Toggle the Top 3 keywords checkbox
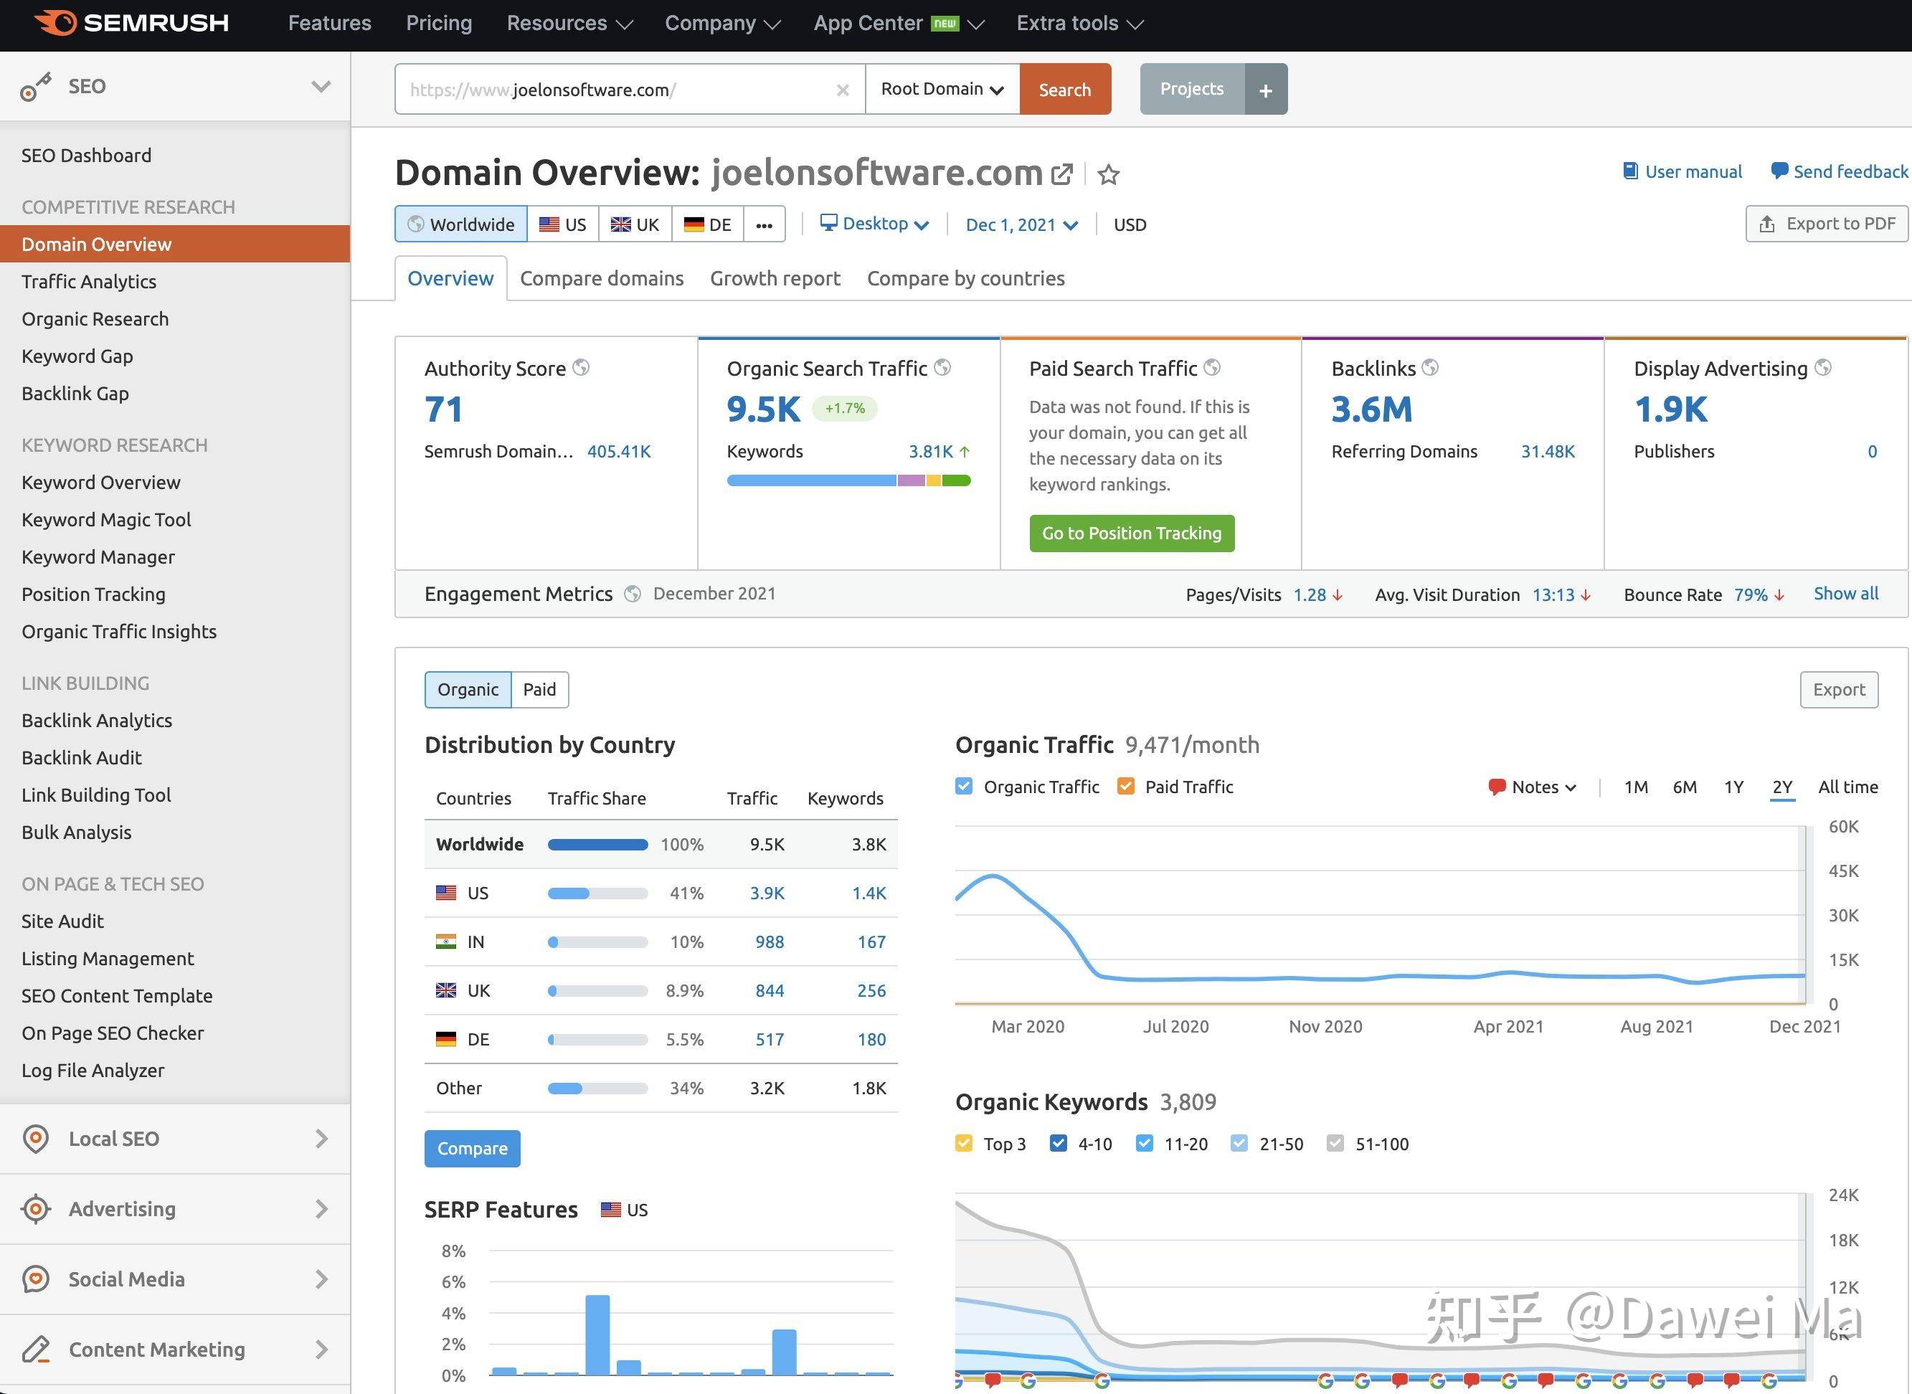Screen dimensions: 1912x1394 [x=964, y=1144]
